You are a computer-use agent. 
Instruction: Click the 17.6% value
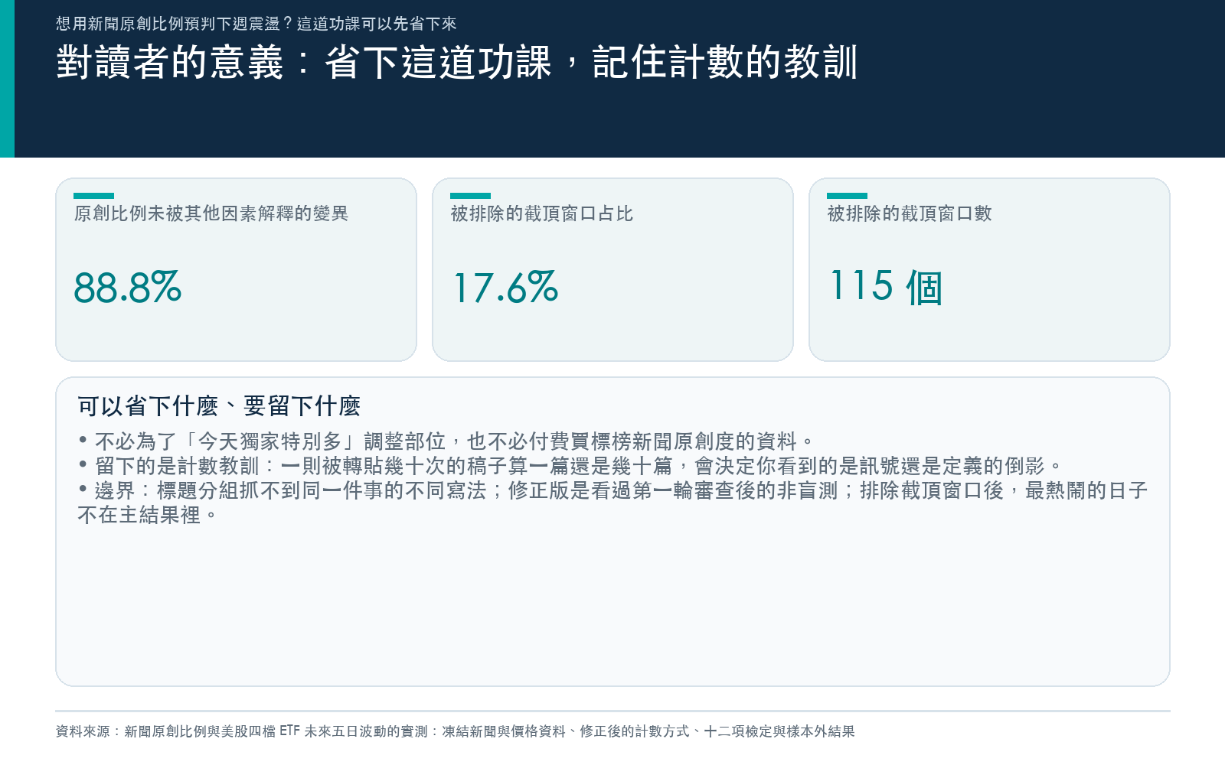505,288
